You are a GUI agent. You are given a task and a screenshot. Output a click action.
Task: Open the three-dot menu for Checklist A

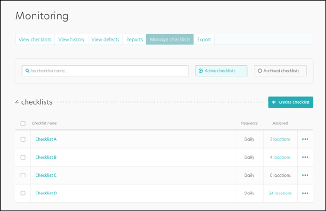point(305,139)
